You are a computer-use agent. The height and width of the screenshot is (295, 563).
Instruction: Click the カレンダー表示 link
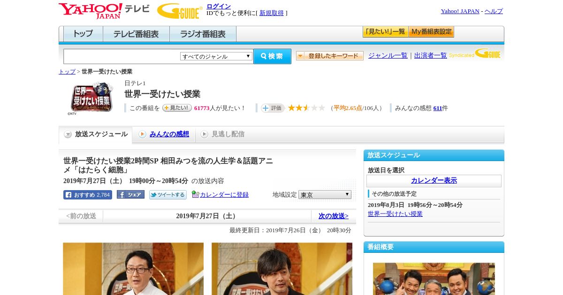pyautogui.click(x=434, y=181)
